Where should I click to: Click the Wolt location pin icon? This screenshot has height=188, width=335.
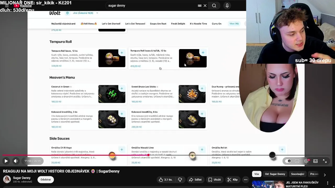68,13
